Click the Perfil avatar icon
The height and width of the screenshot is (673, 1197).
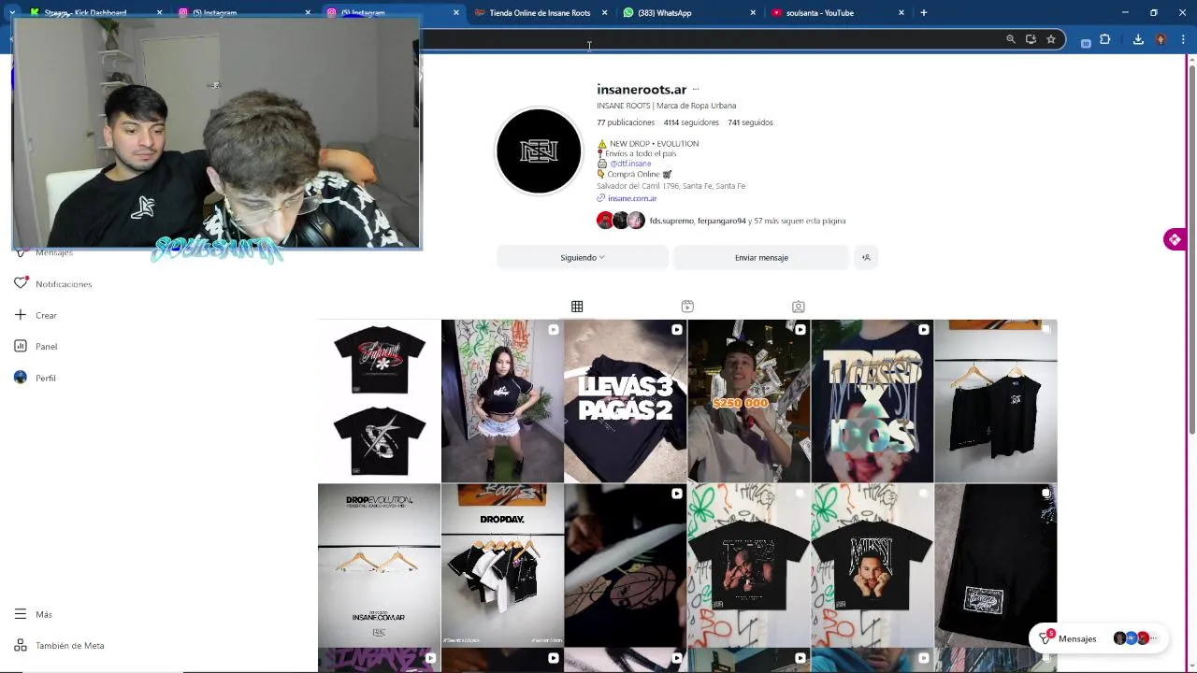(x=21, y=378)
